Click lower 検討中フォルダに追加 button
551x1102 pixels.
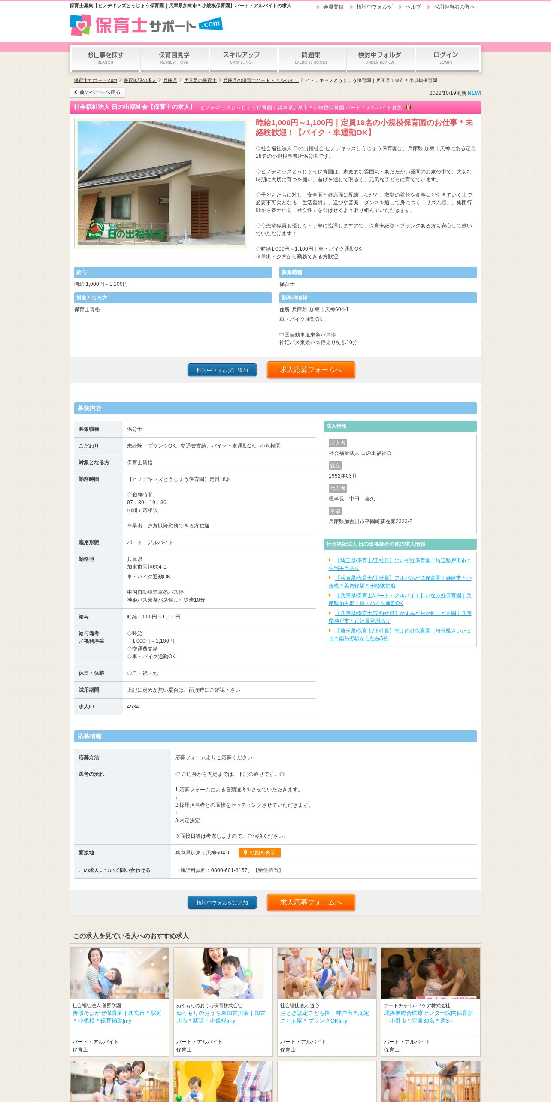[x=222, y=902]
